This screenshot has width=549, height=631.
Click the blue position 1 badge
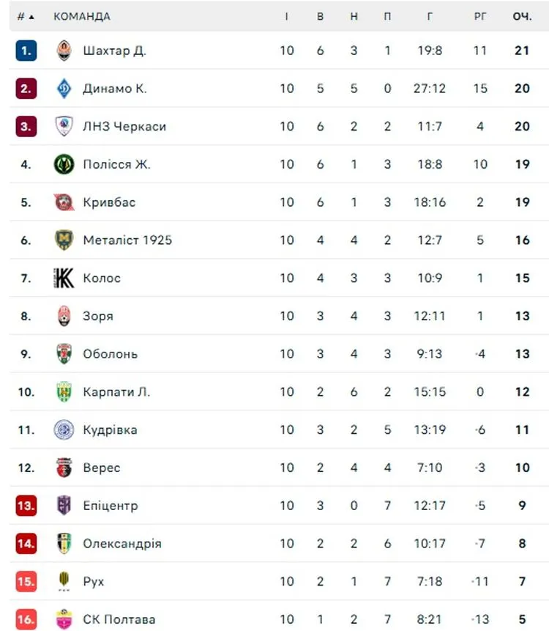(x=26, y=51)
